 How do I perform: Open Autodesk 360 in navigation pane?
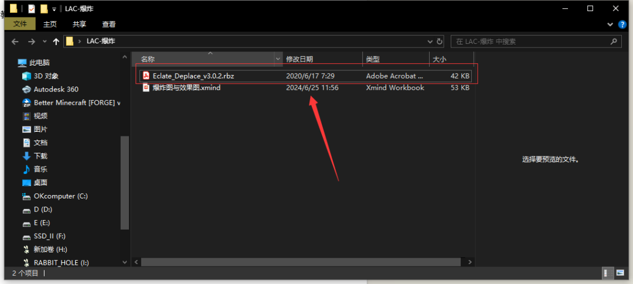56,89
